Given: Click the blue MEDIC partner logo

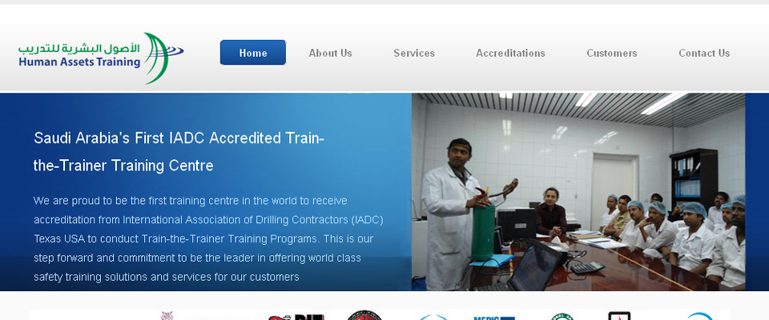Looking at the screenshot, I should tap(494, 318).
